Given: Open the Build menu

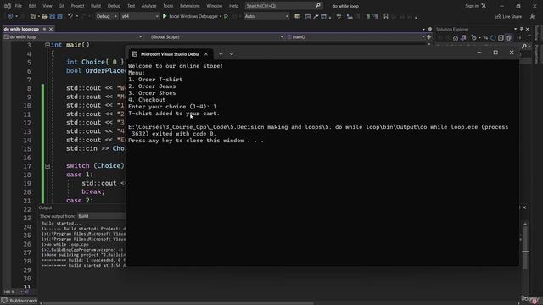Looking at the screenshot, I should pyautogui.click(x=96, y=6).
